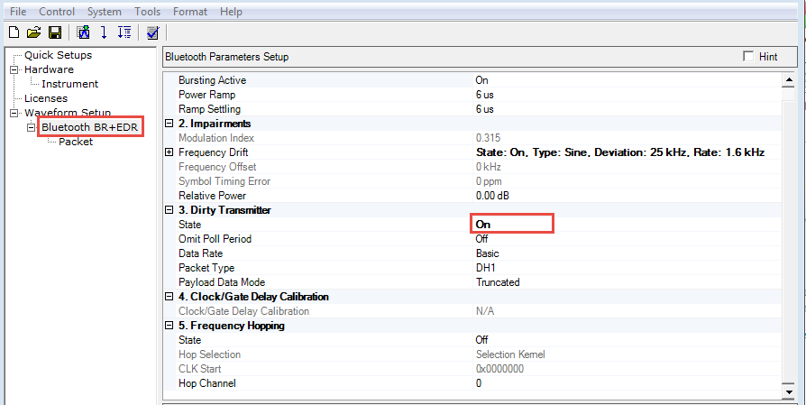Open the Tools menu
This screenshot has width=806, height=405.
coord(148,12)
